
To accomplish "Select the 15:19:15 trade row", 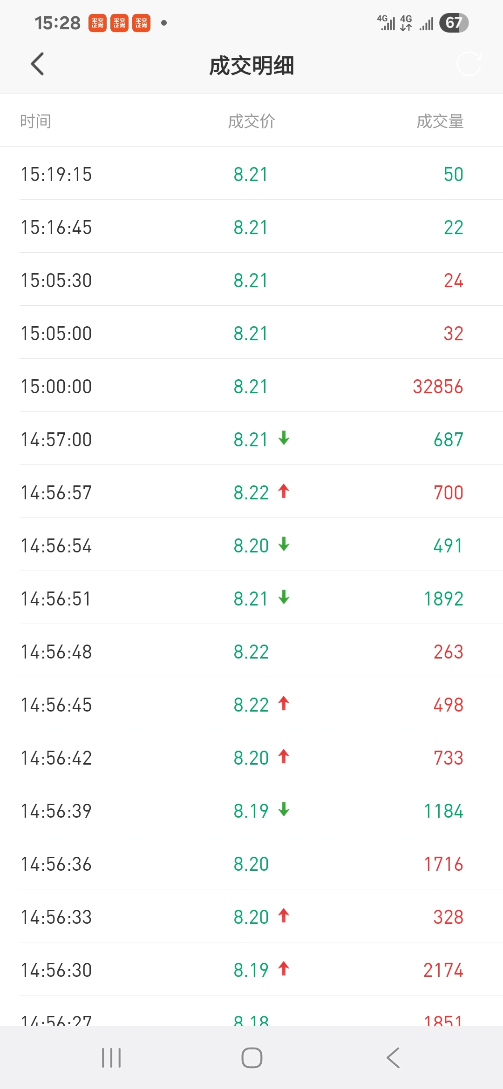I will click(x=251, y=173).
